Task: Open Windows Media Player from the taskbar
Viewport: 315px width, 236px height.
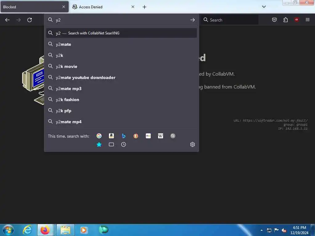Action: point(84,230)
